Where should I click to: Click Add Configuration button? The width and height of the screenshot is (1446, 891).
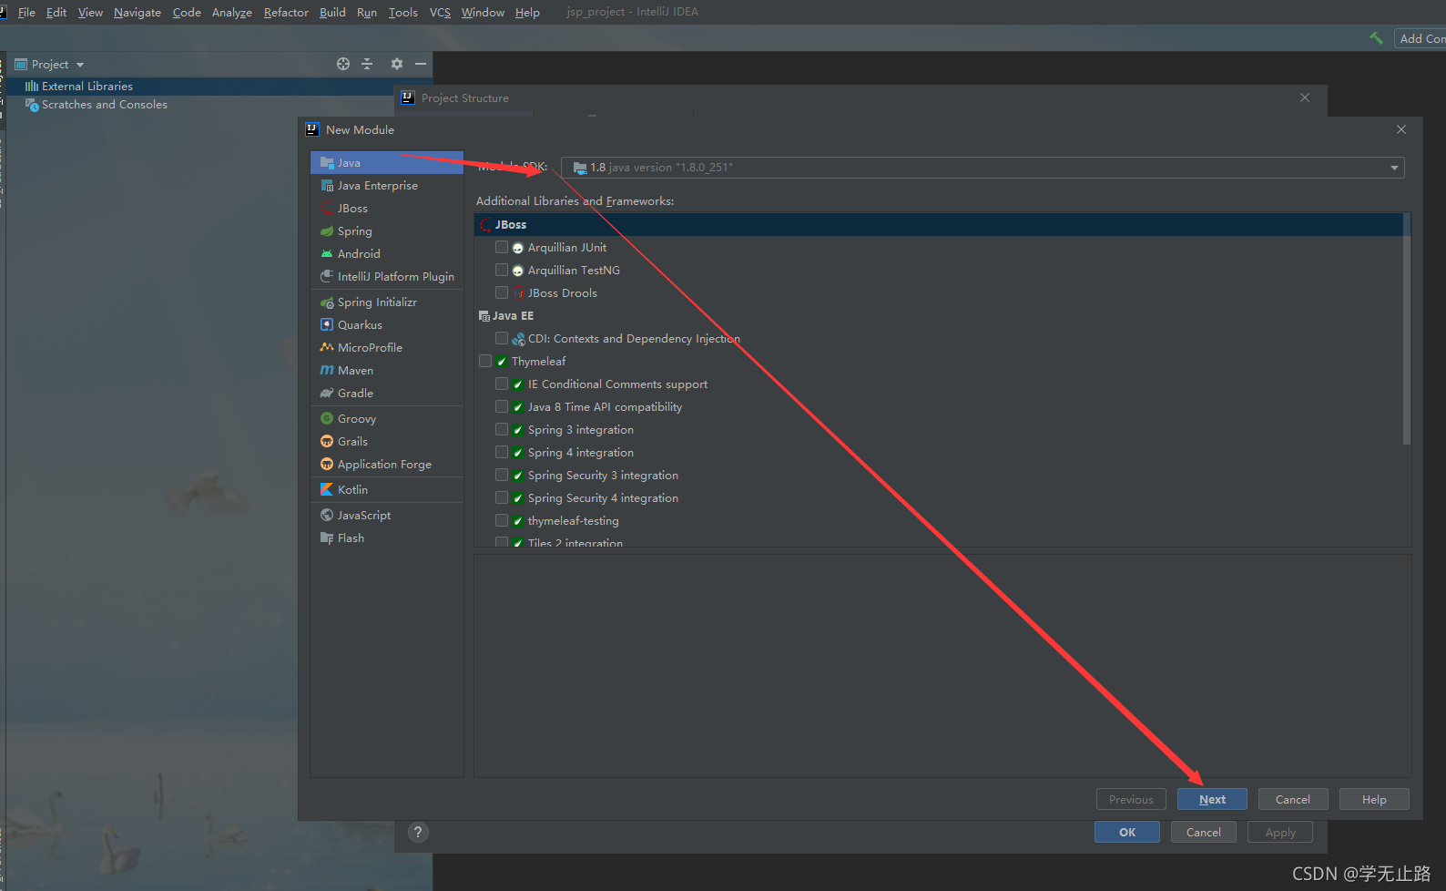(1421, 38)
